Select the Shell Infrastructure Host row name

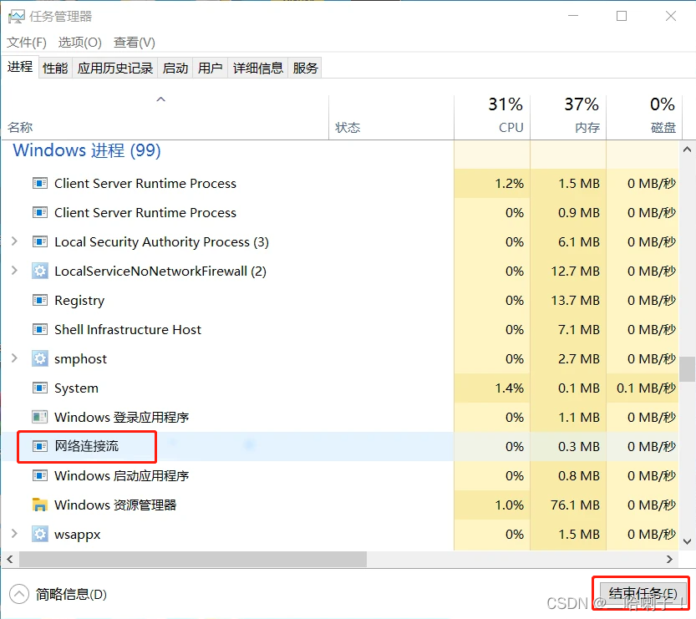(128, 330)
